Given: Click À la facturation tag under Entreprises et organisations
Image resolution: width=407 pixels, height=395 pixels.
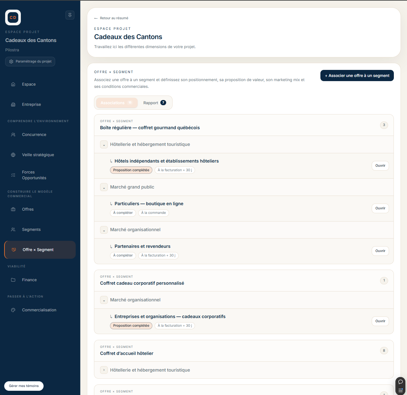Looking at the screenshot, I should 175,326.
